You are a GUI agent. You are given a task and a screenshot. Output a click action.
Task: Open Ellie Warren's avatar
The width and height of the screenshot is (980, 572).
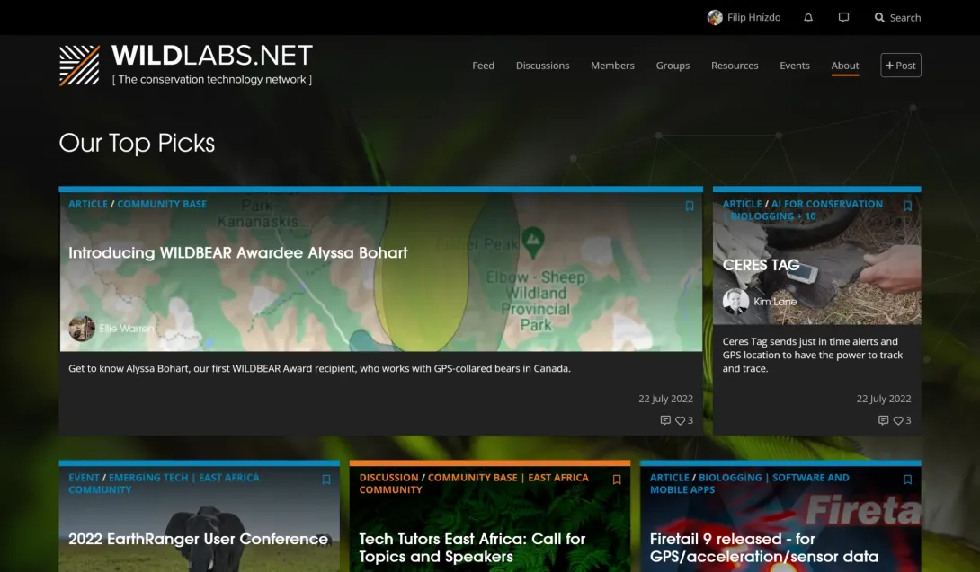click(x=81, y=329)
